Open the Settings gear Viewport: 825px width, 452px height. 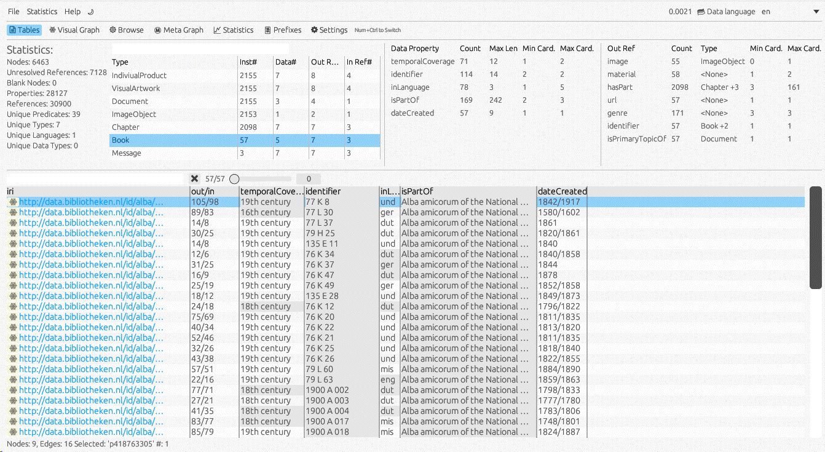329,30
